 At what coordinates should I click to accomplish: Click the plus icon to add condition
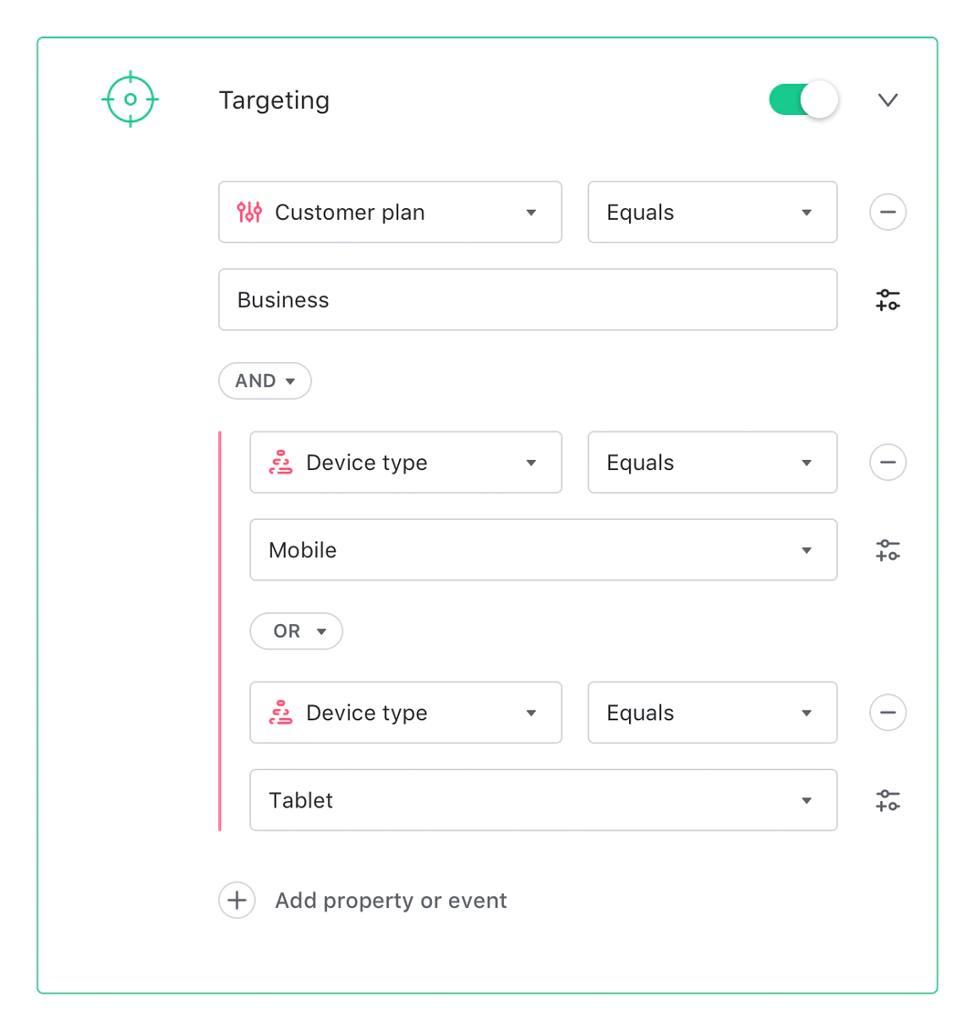coord(236,901)
